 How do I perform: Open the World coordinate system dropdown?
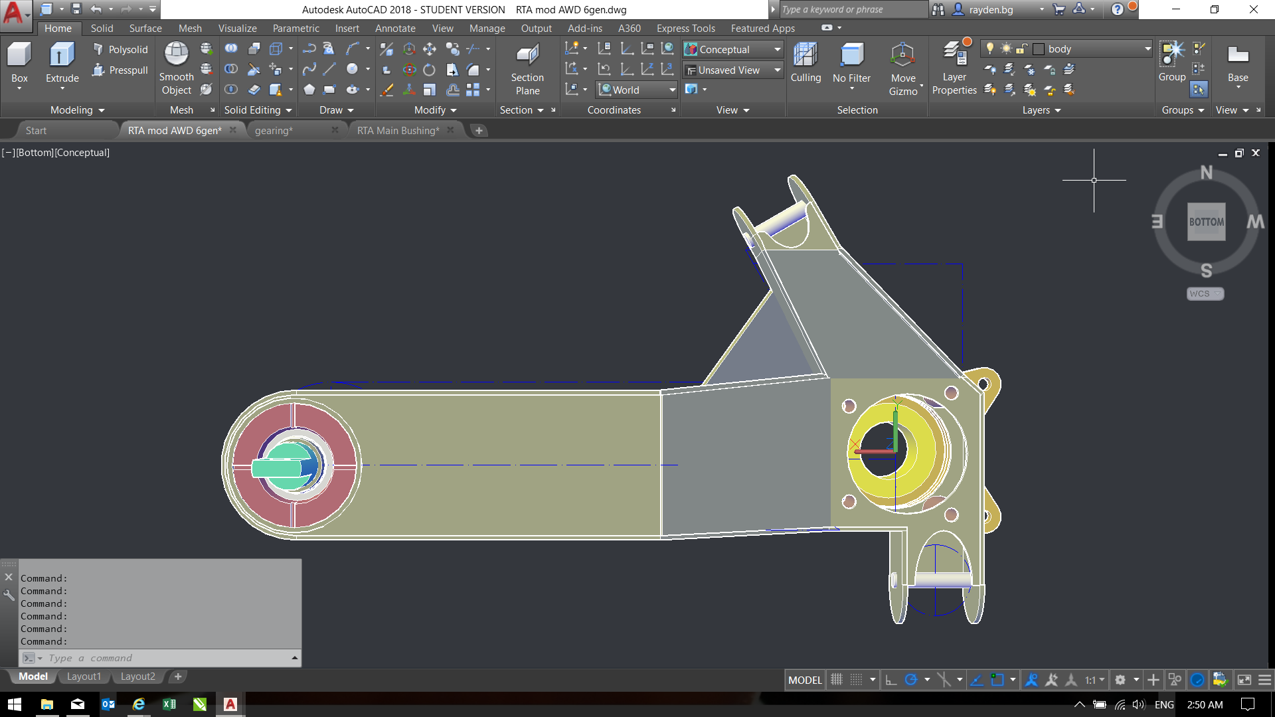672,90
